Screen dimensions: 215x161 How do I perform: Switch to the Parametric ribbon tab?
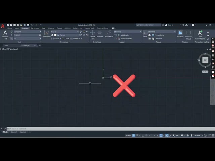(35, 28)
